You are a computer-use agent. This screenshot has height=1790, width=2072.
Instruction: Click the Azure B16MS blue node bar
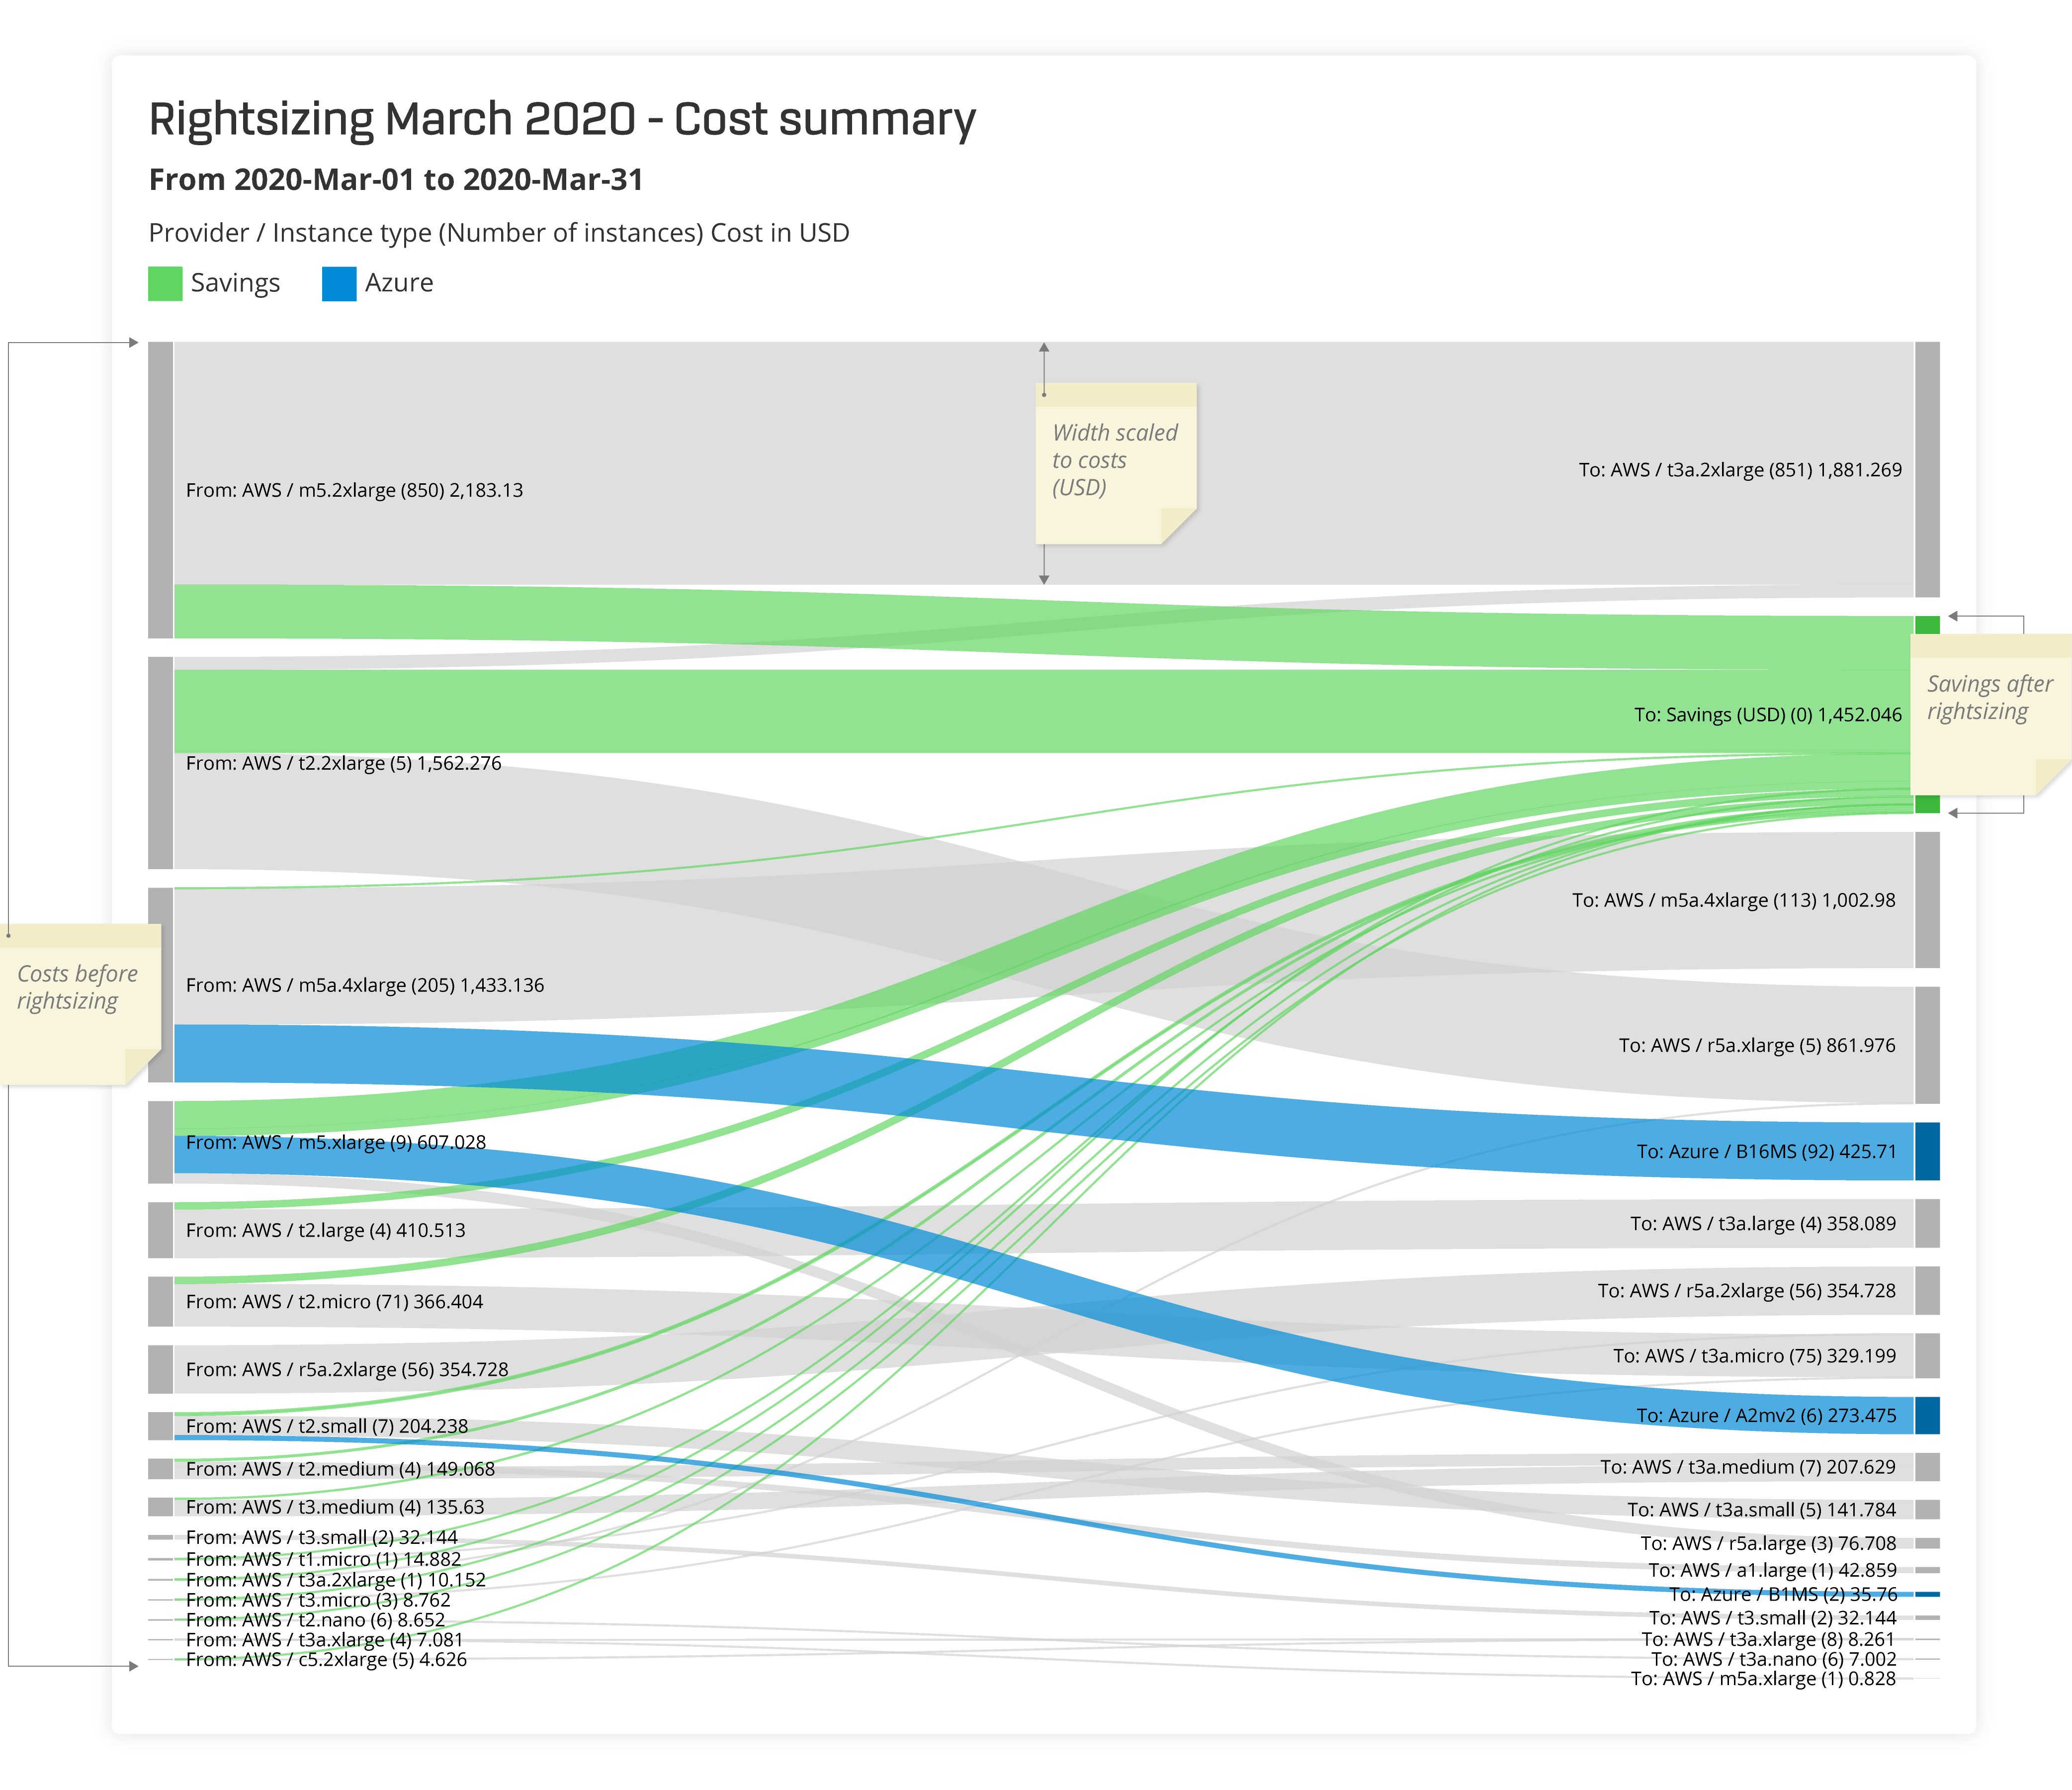tap(1927, 1151)
